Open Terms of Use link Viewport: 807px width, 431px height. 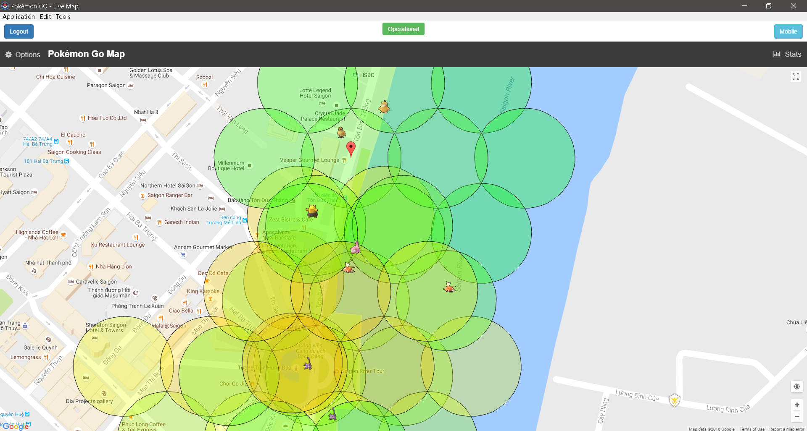752,429
